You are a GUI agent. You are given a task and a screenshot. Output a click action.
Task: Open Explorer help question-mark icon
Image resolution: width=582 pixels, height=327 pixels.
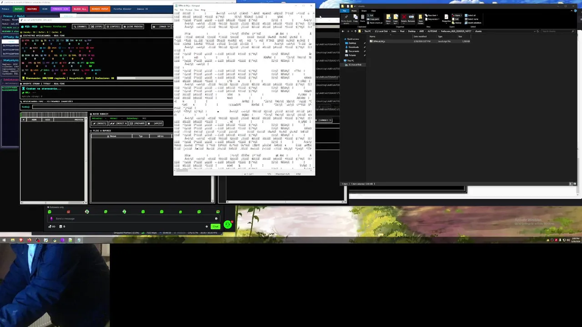[x=575, y=11]
